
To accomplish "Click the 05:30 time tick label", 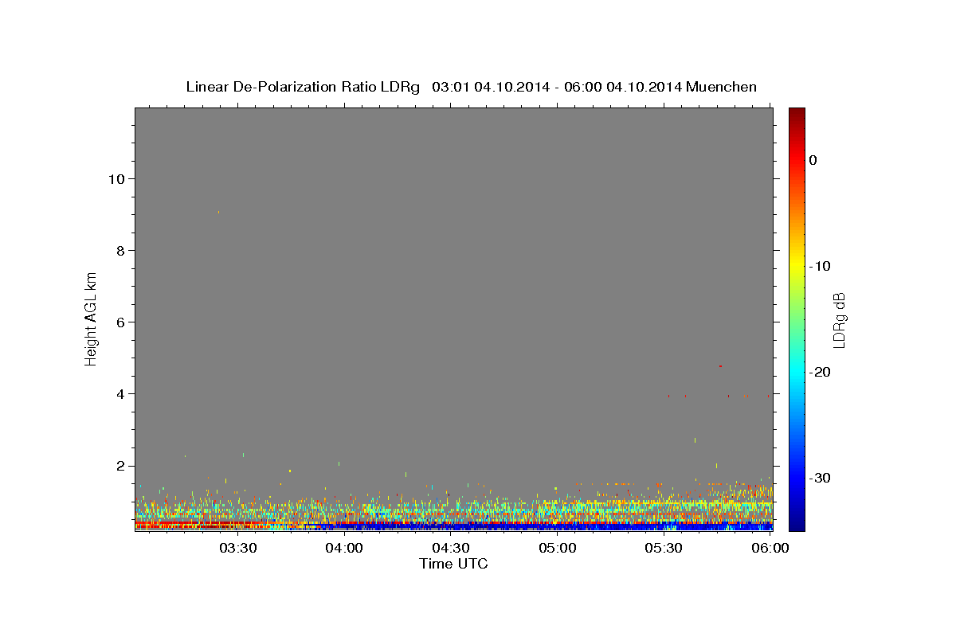I will tap(664, 549).
